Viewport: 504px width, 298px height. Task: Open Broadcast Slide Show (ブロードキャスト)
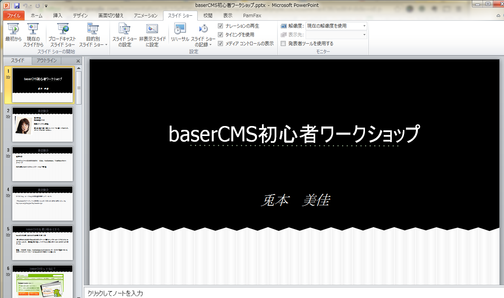(62, 34)
